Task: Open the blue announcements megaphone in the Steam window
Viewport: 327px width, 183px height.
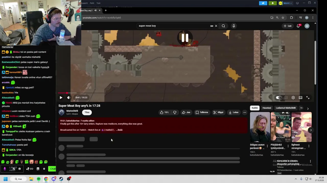Action: pyautogui.click(x=263, y=3)
